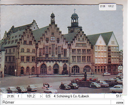Select the small turret atop the middle gable

point(53,18)
